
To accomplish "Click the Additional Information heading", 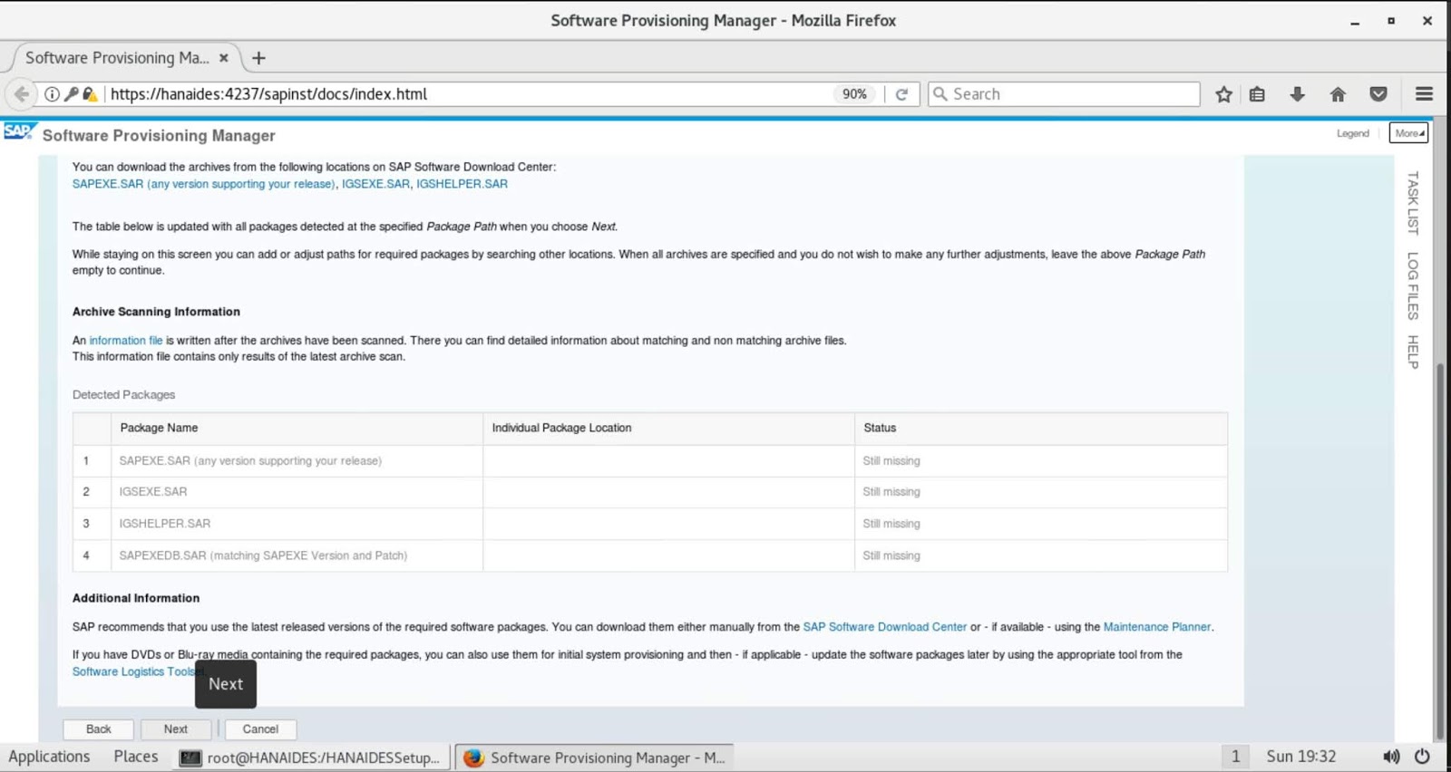I will click(x=136, y=598).
